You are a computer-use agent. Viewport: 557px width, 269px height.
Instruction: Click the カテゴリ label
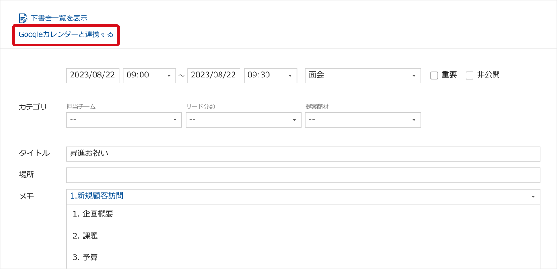click(x=33, y=107)
